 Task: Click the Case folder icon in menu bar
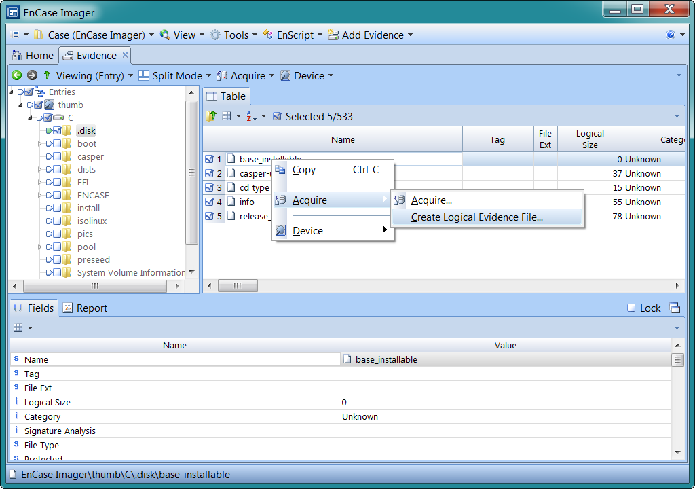pos(39,35)
